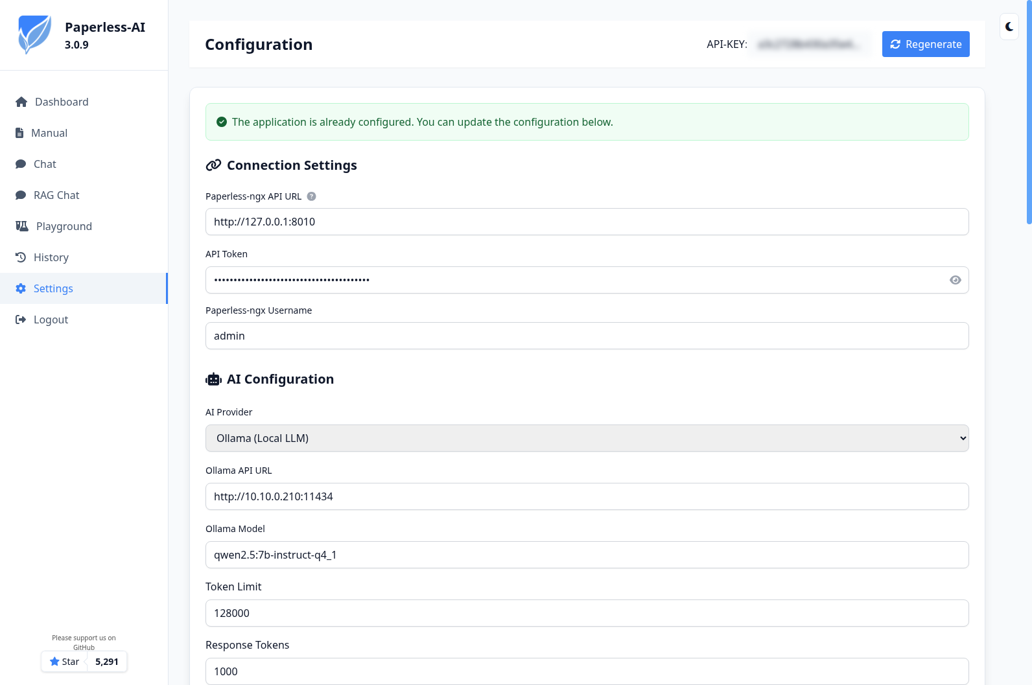This screenshot has height=685, width=1032.
Task: Click the API Token label
Action: pos(226,254)
